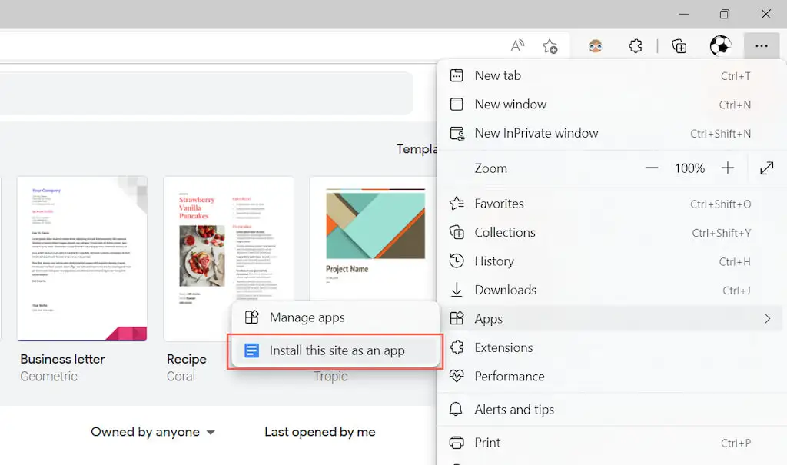Viewport: 787px width, 465px height.
Task: Open the goggles-face extension icon
Action: (x=596, y=46)
